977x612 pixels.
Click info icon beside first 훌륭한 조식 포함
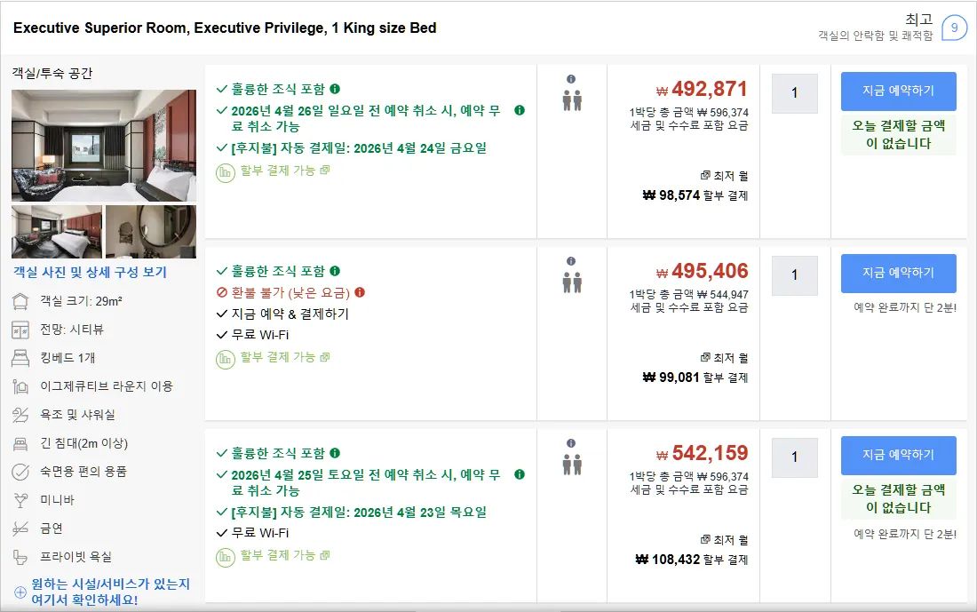click(x=335, y=89)
